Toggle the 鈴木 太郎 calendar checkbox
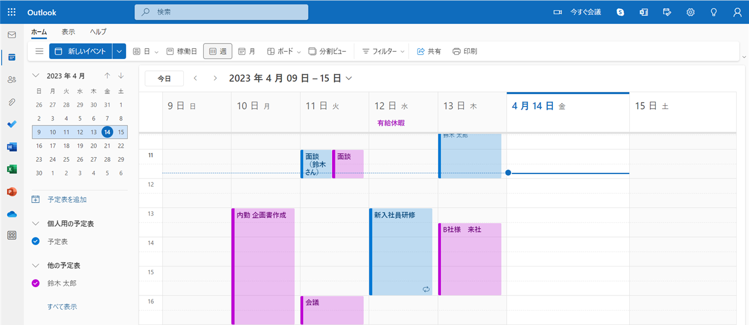Image resolution: width=749 pixels, height=325 pixels. [x=36, y=283]
